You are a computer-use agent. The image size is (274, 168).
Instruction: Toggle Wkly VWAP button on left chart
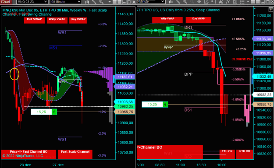(57, 20)
